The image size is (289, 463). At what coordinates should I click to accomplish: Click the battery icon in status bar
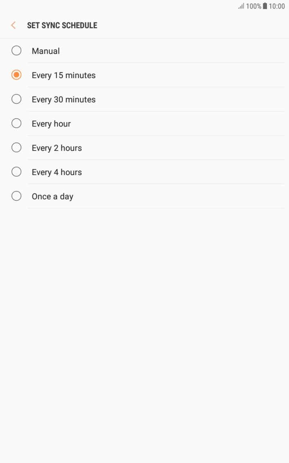point(266,6)
